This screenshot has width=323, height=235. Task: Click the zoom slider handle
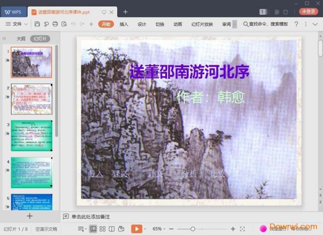193,229
